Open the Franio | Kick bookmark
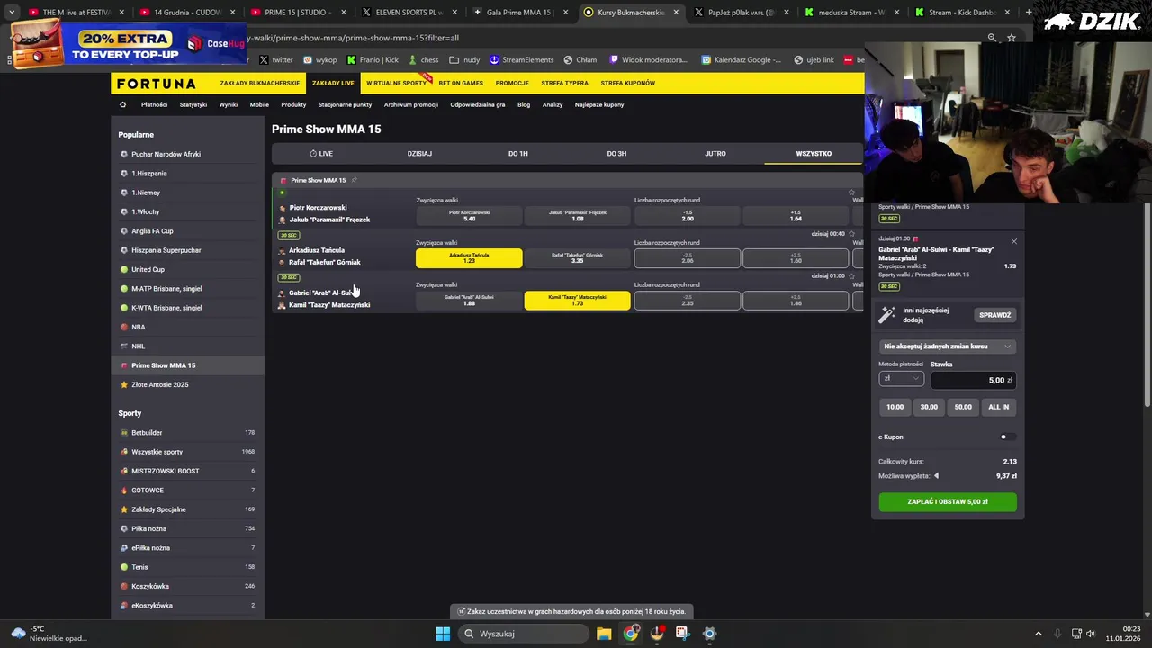Screen dimensions: 1152x648 pyautogui.click(x=373, y=60)
